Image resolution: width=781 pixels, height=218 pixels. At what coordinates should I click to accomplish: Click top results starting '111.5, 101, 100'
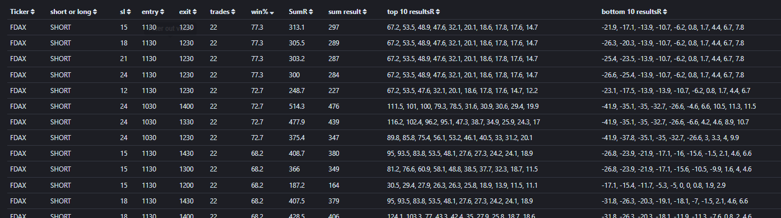click(x=463, y=106)
